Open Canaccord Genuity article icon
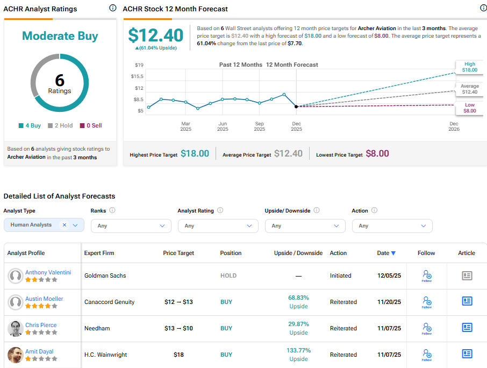This screenshot has width=487, height=368. tap(467, 302)
